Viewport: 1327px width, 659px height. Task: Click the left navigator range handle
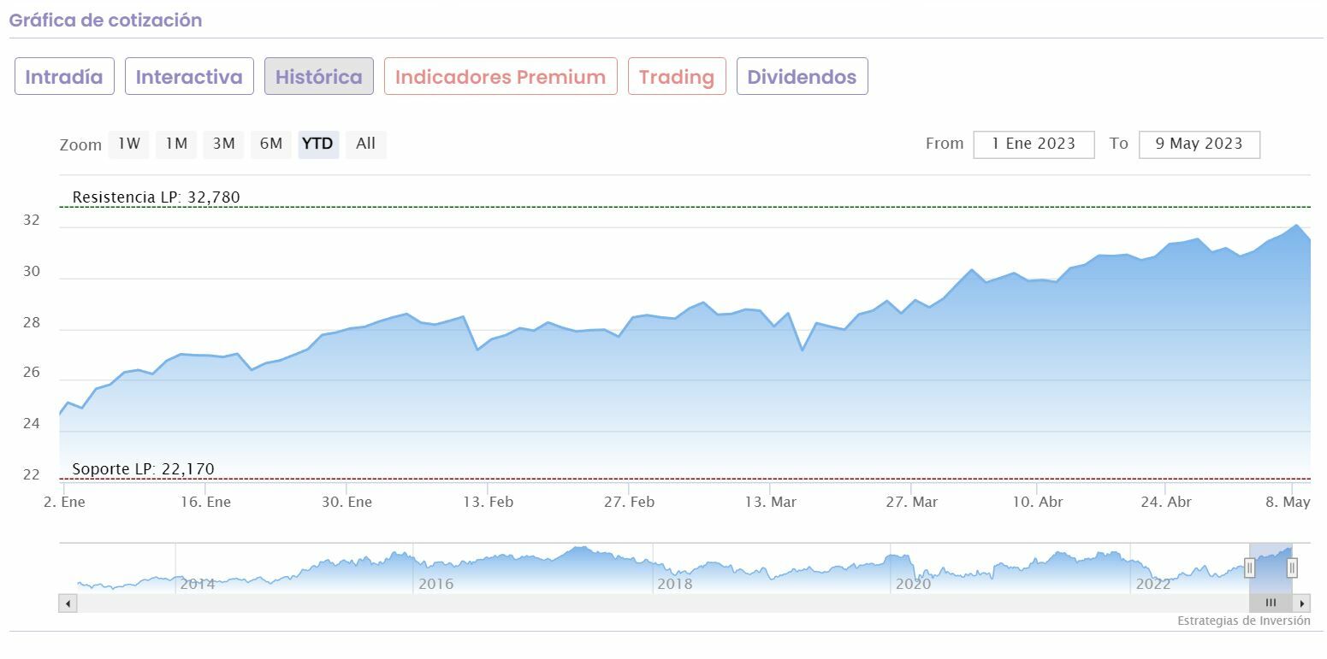1249,568
